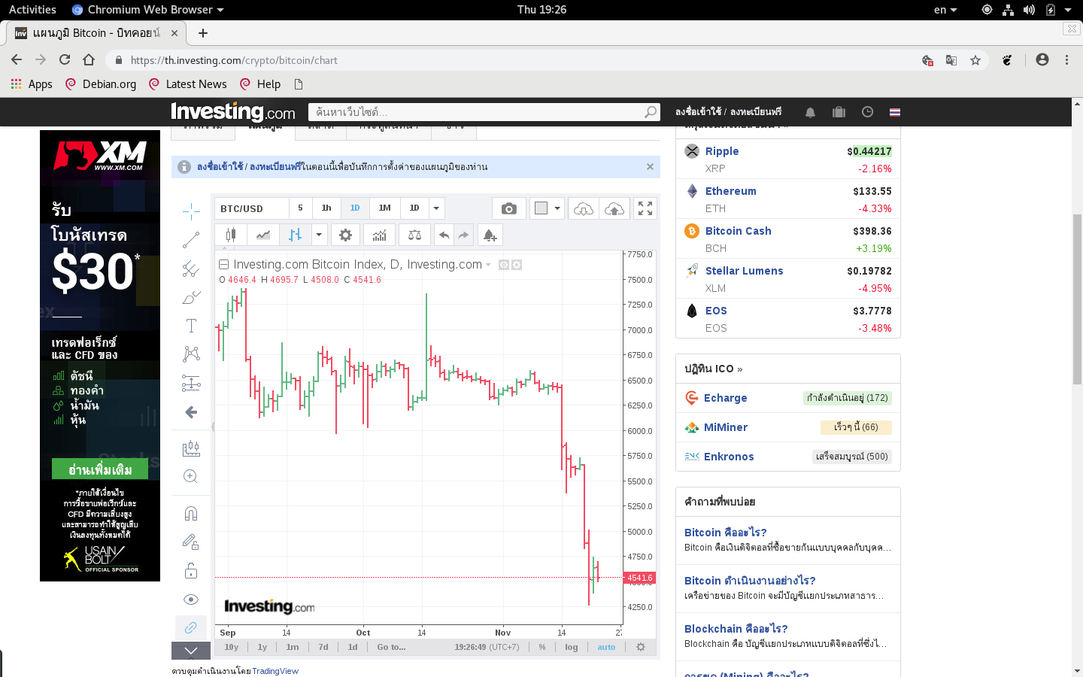Select the back arrow marker tool
The width and height of the screenshot is (1083, 677).
pos(191,412)
